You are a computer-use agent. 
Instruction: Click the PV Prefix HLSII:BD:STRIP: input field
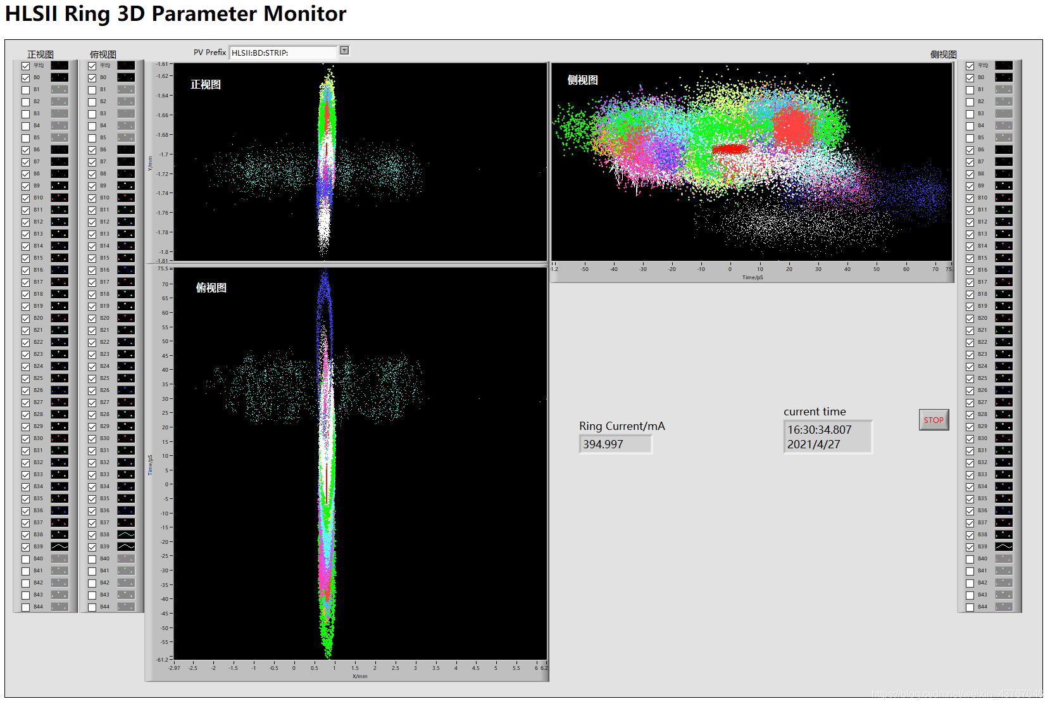coord(283,53)
